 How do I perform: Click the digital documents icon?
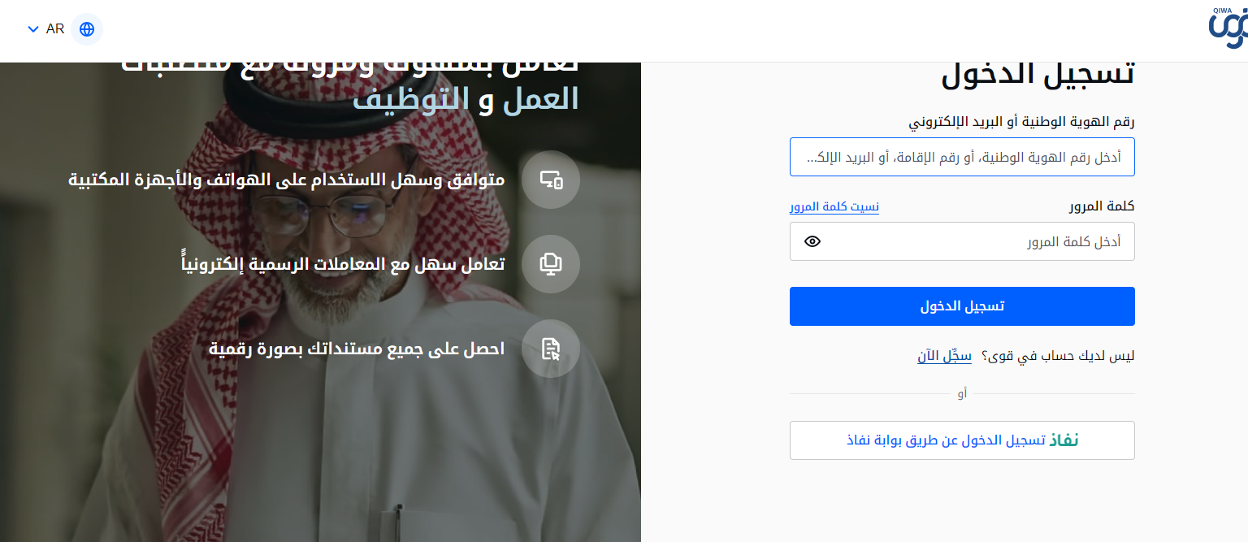click(551, 349)
